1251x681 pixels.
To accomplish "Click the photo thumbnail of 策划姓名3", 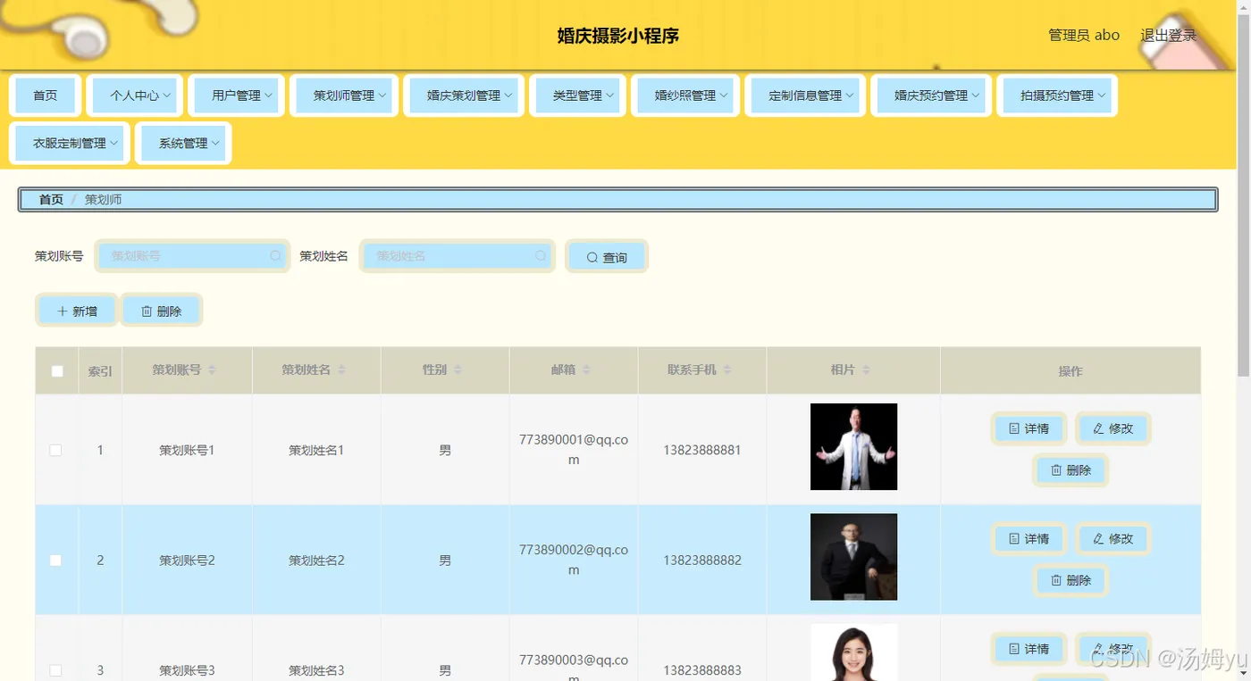I will click(x=853, y=652).
